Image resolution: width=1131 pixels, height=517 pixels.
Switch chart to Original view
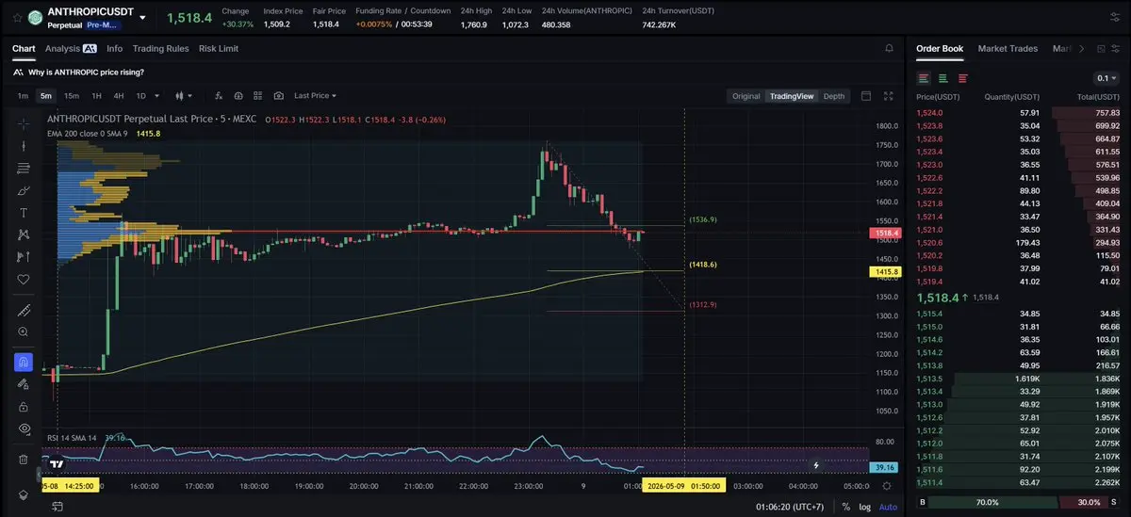(x=746, y=96)
